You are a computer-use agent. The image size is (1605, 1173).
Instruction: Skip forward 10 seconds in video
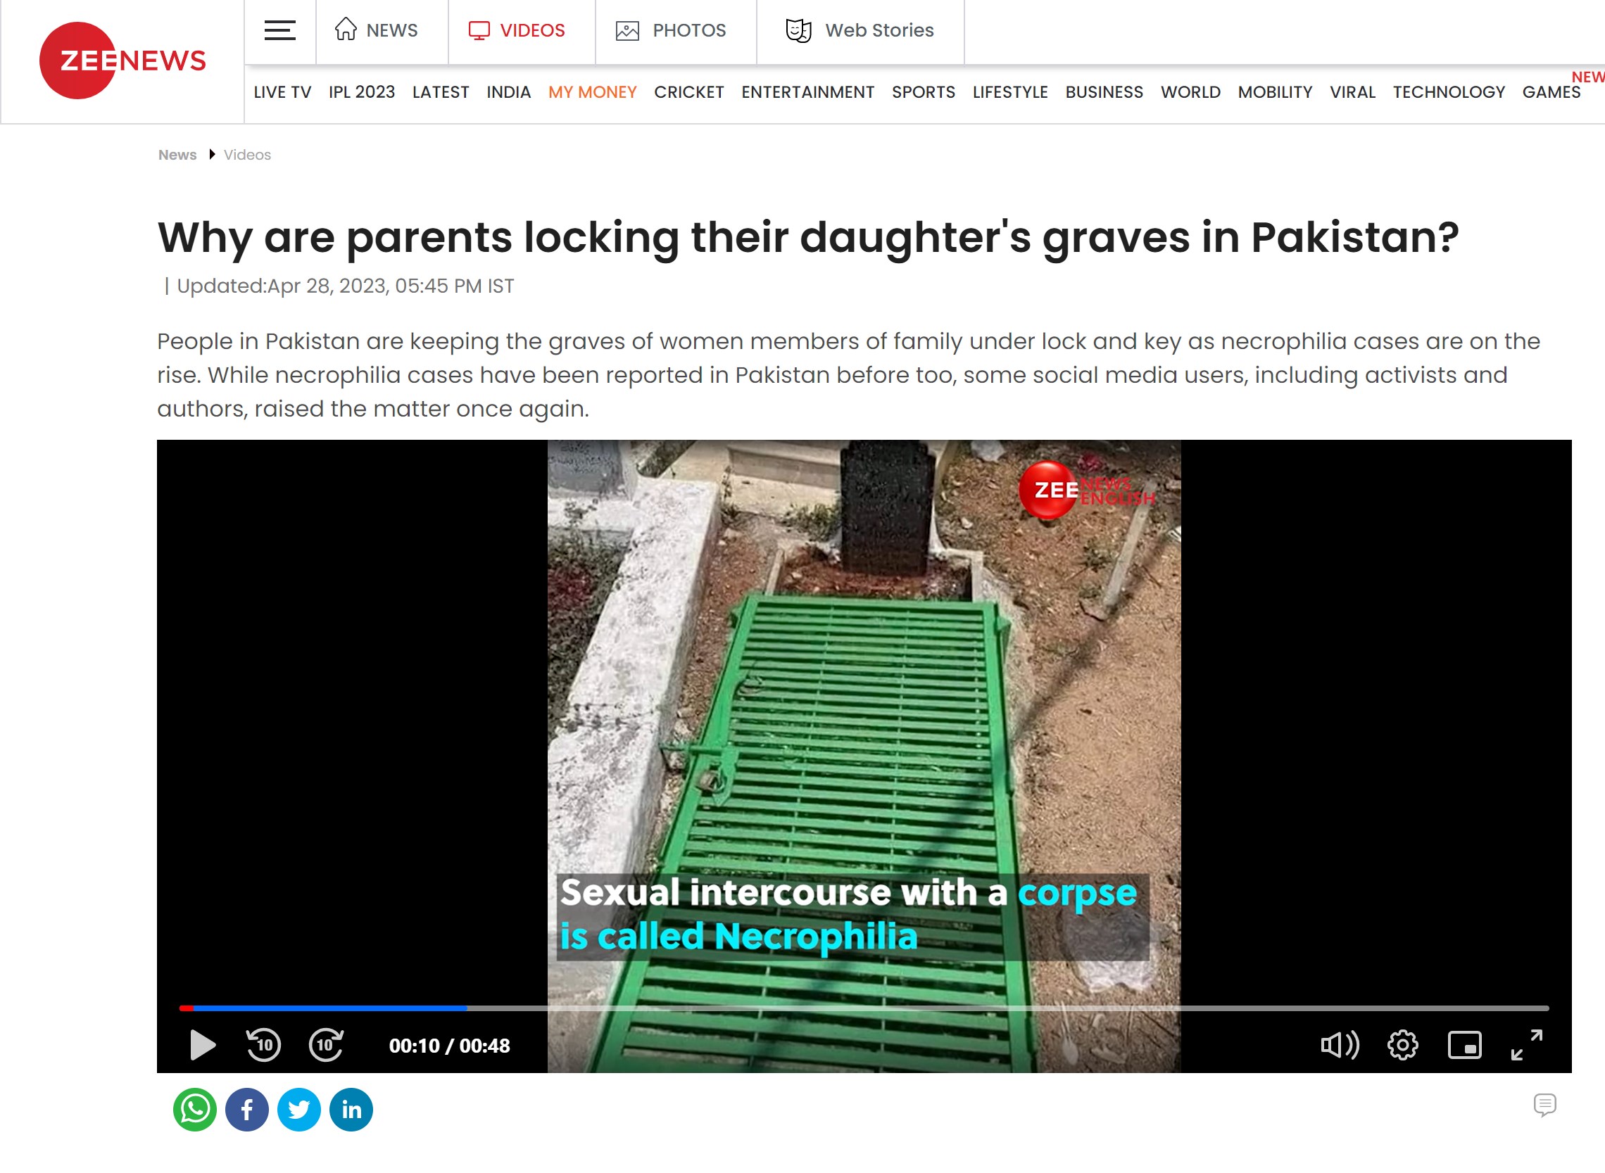click(327, 1045)
